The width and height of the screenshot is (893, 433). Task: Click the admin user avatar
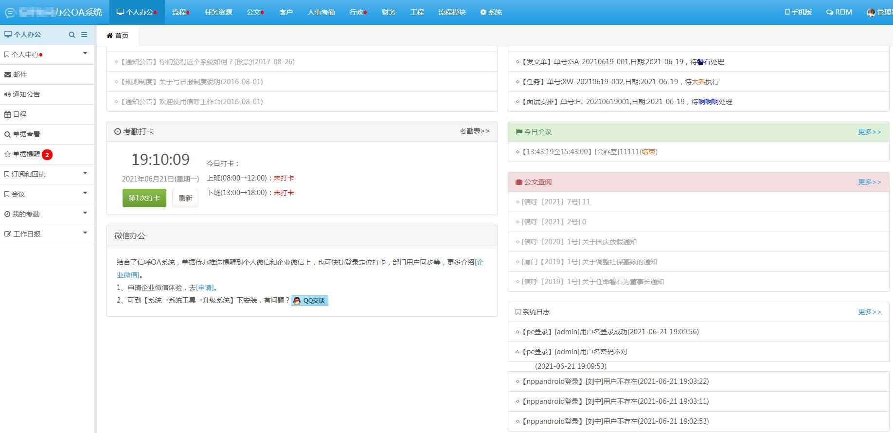tap(871, 12)
